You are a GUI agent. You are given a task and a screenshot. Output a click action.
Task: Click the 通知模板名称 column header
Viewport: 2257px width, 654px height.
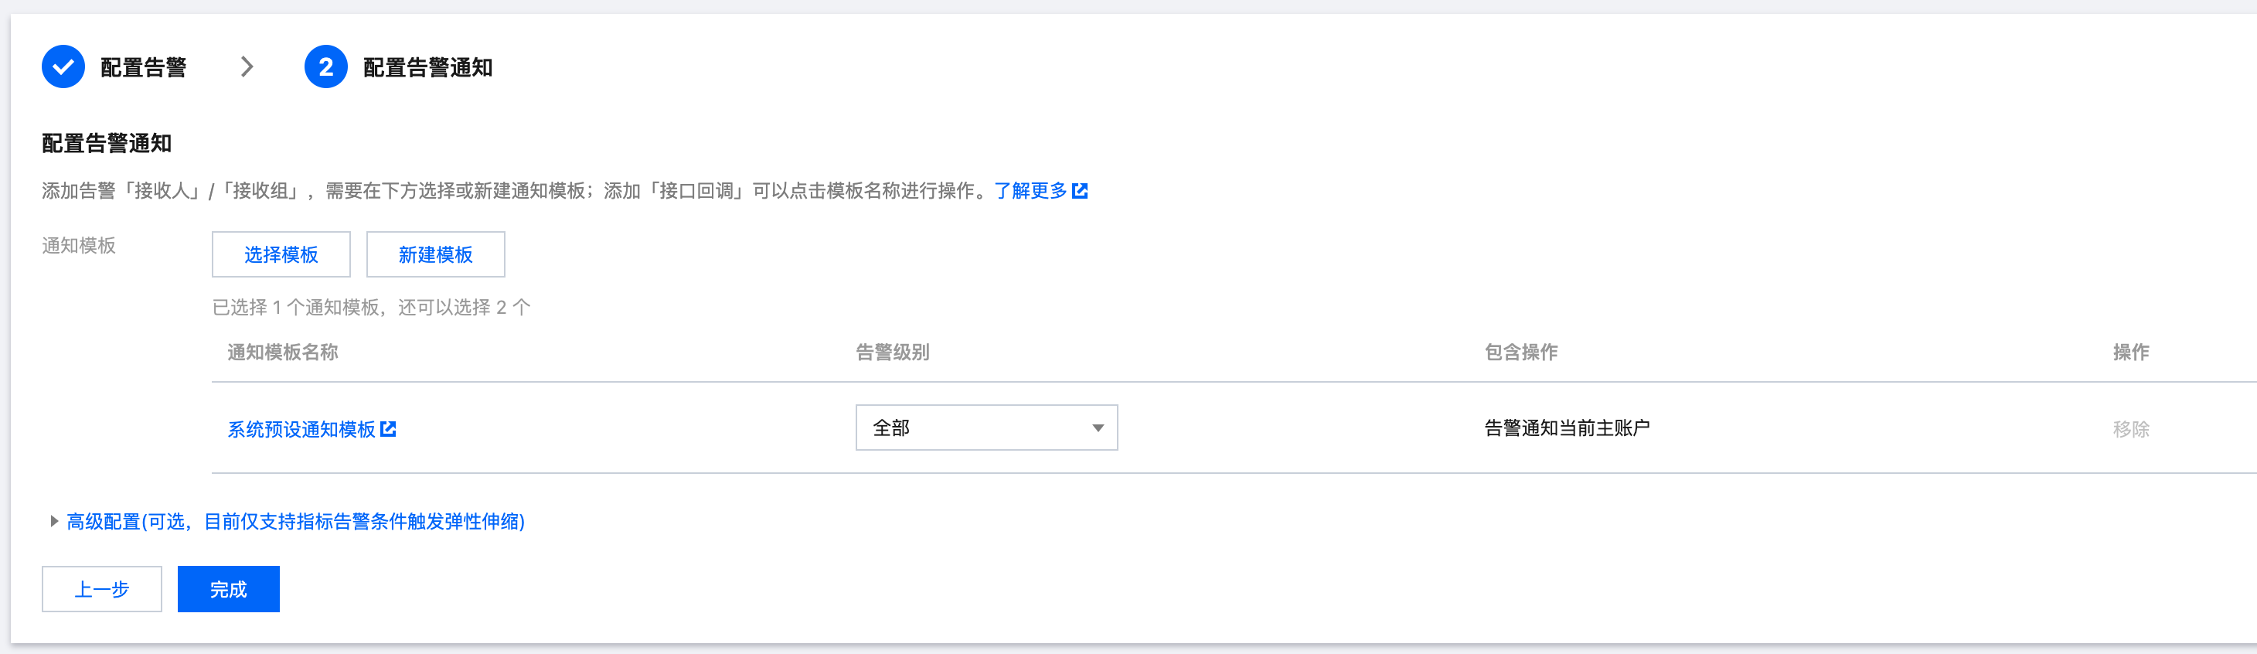pos(283,352)
